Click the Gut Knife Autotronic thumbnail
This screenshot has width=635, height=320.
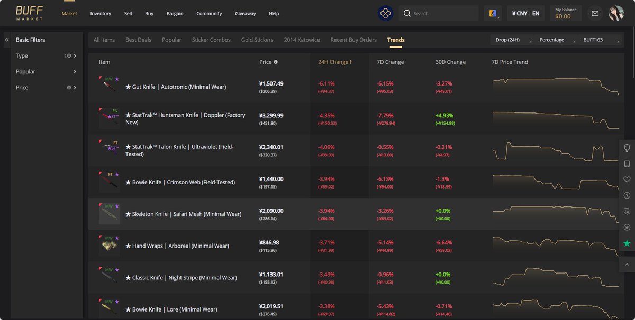109,87
